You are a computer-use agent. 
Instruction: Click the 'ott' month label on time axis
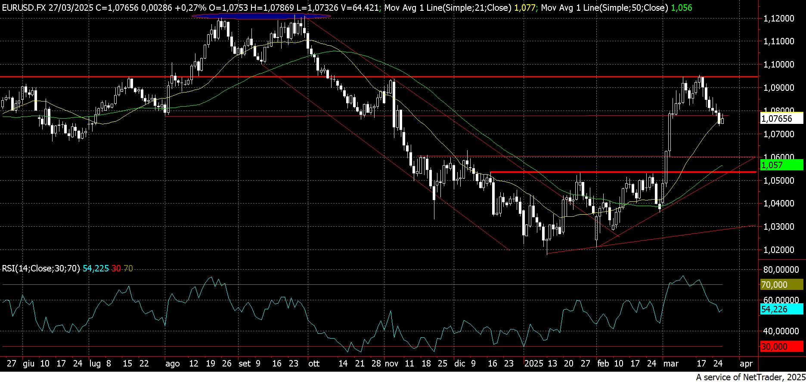(314, 364)
